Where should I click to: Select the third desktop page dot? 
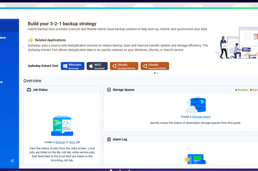coord(129,170)
